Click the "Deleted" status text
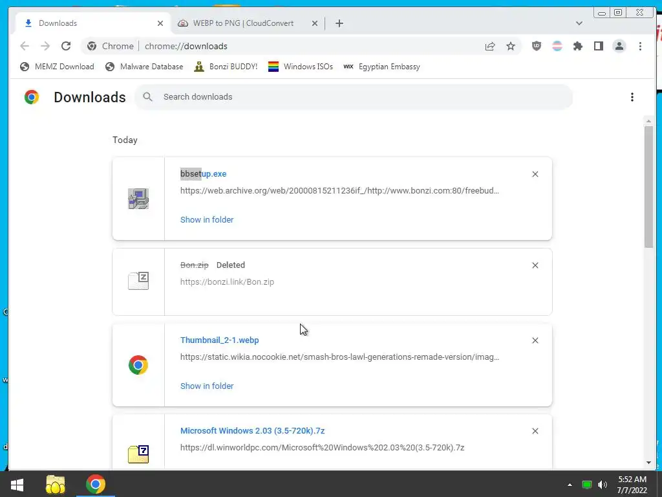 coord(231,265)
